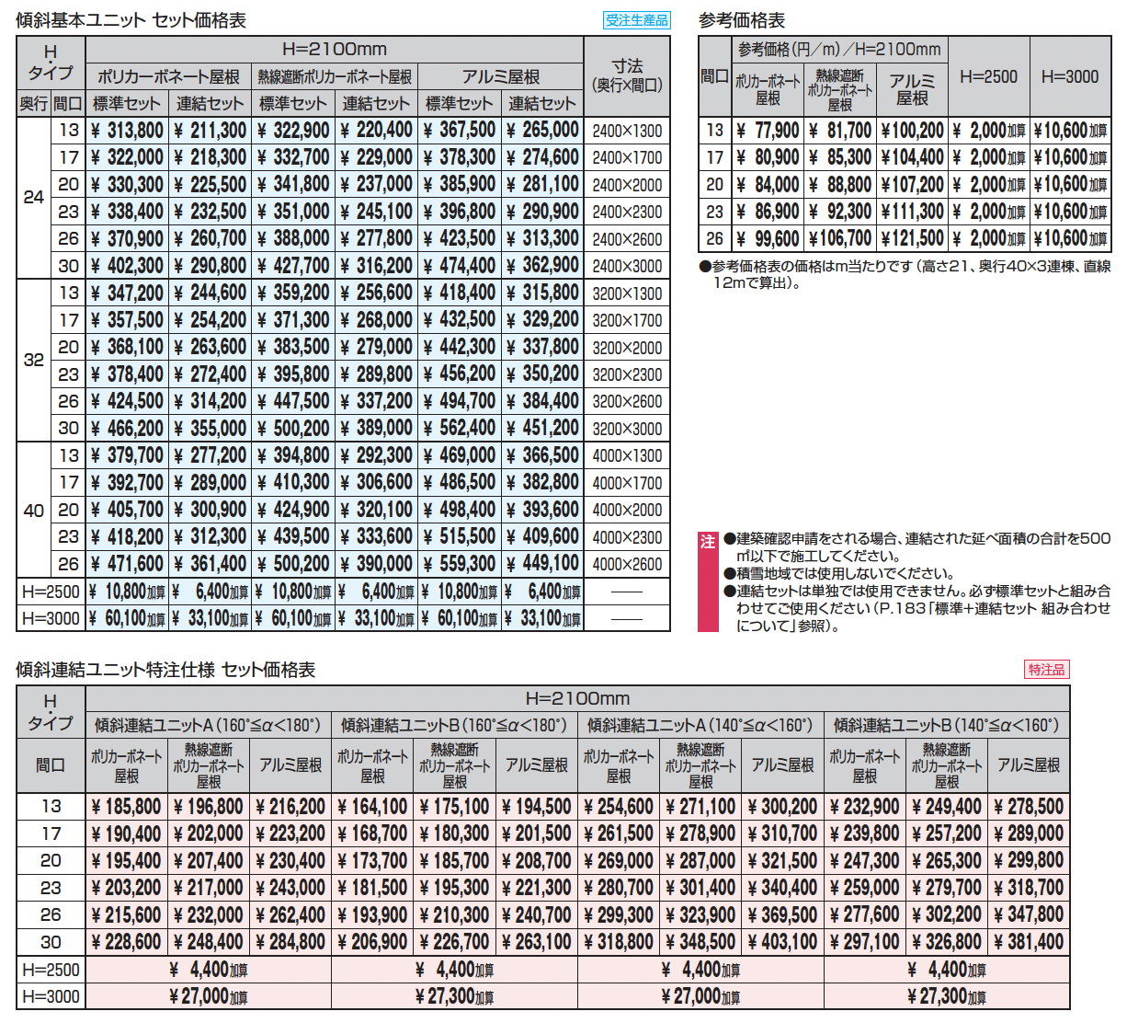Select the price cell ¥ 202,000
1127x1023 pixels.
click(x=209, y=833)
